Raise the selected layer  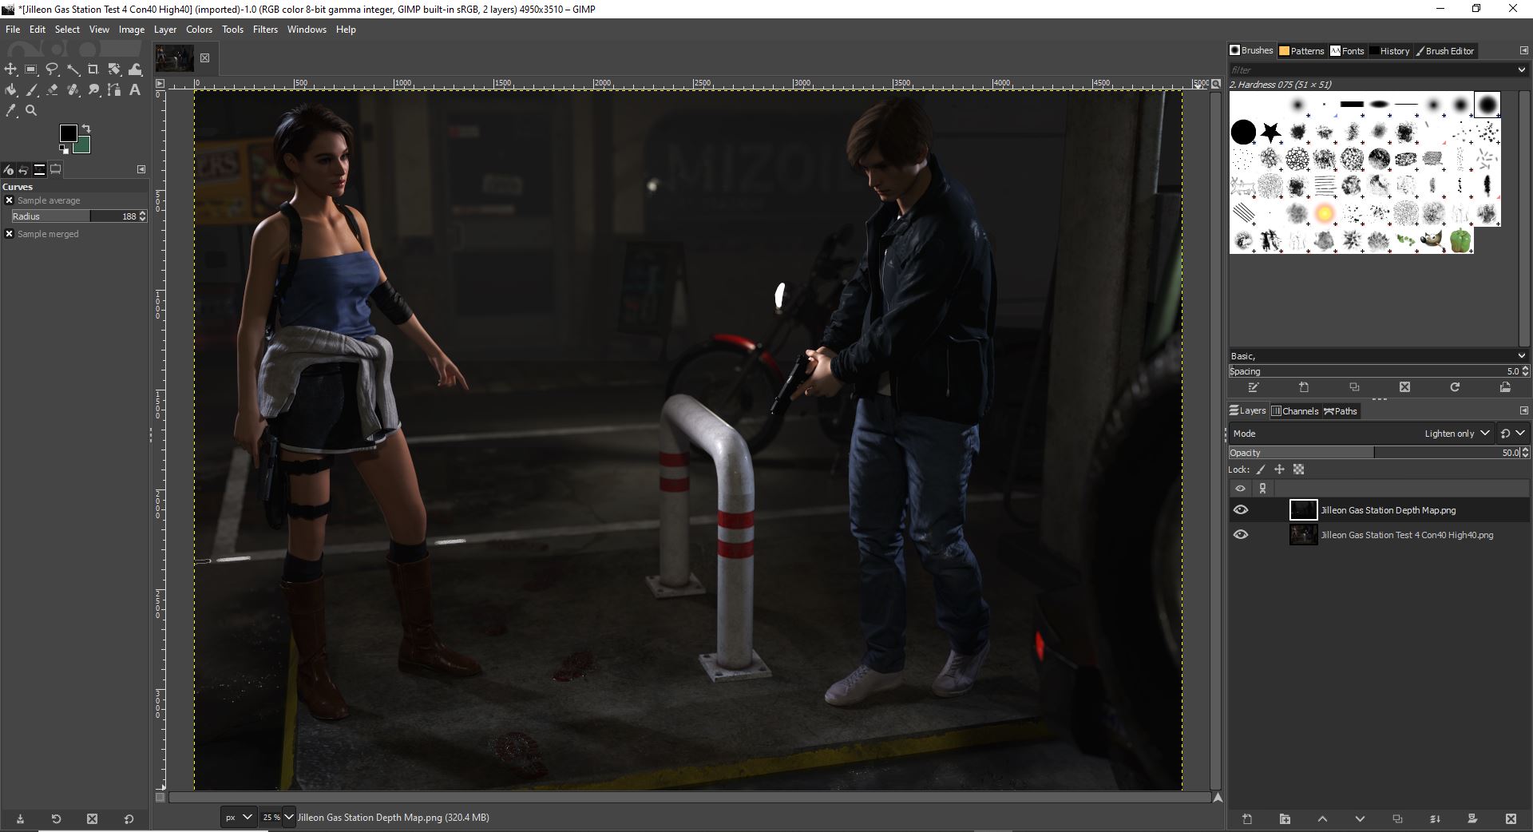tap(1322, 819)
